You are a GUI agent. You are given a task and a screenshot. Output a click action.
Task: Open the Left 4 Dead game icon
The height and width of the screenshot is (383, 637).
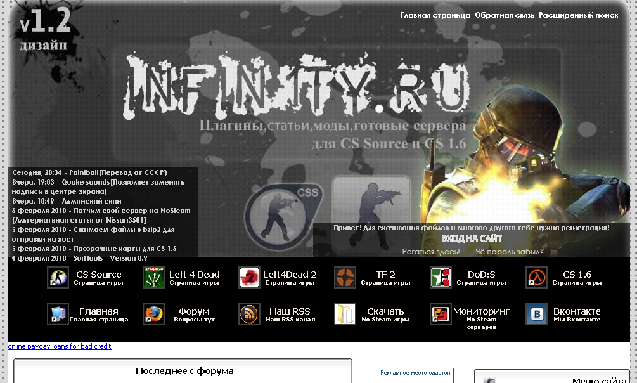click(153, 277)
